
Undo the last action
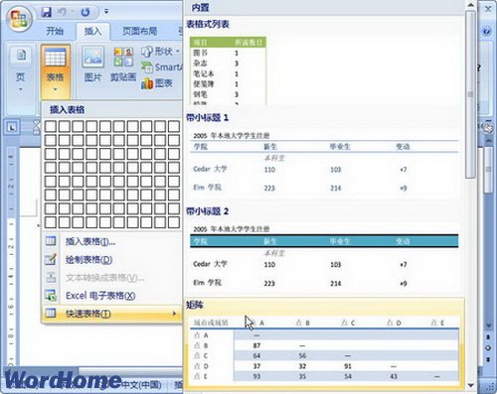[62, 12]
